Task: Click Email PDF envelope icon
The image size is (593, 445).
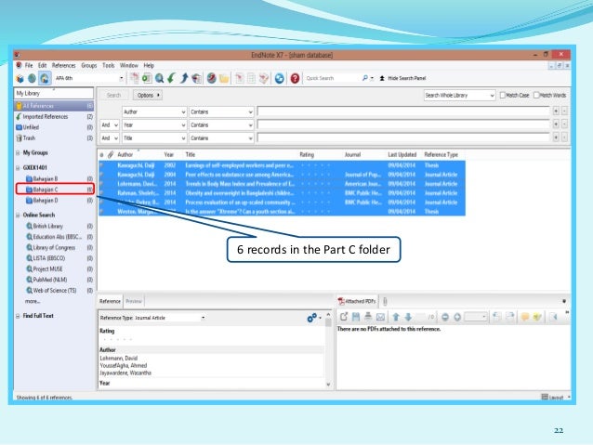Action: tap(380, 317)
